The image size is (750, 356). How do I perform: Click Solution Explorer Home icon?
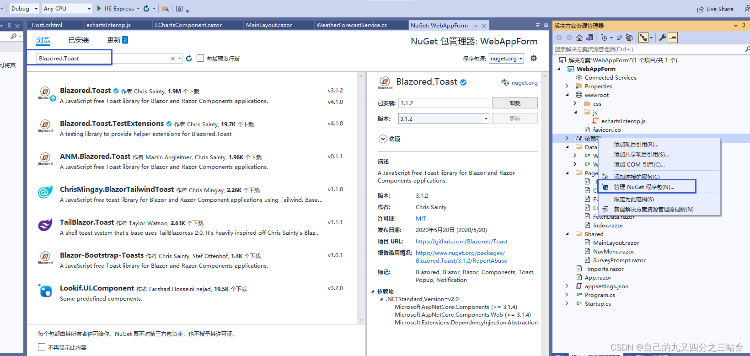pos(579,38)
